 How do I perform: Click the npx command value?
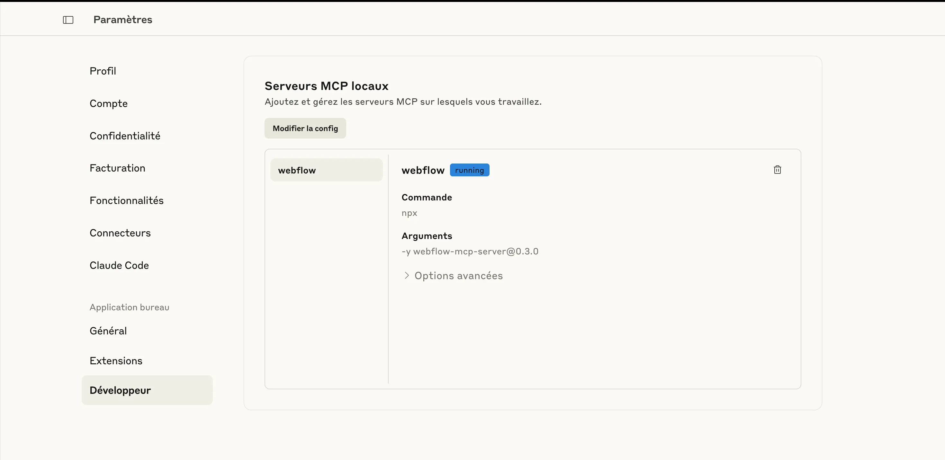(409, 213)
